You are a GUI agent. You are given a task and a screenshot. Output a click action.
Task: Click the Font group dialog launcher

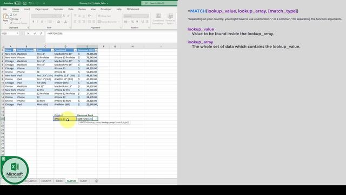[70, 28]
